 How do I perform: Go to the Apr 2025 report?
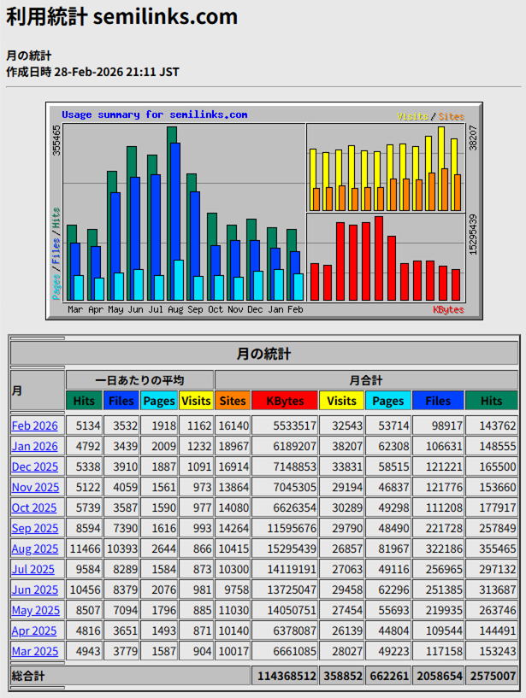pos(34,631)
